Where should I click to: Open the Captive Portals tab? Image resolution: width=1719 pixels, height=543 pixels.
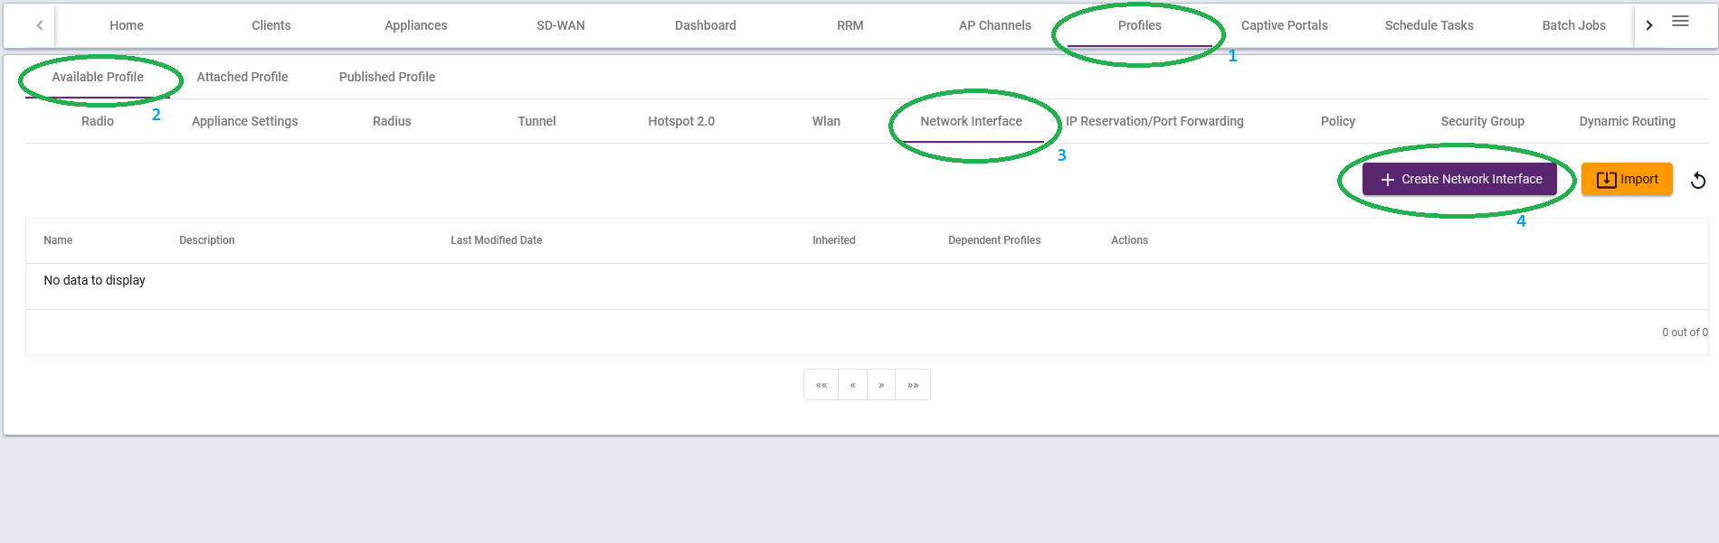1285,25
